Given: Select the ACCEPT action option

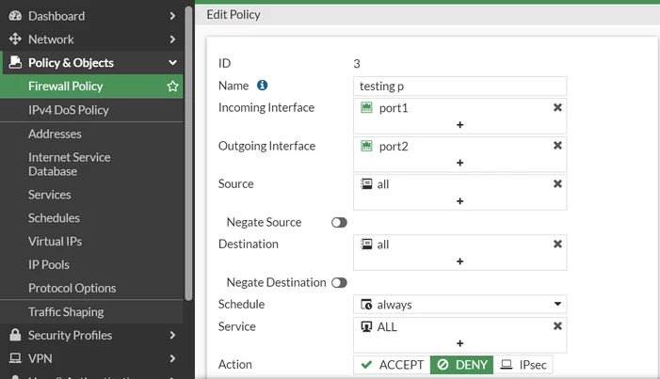Looking at the screenshot, I should click(x=392, y=365).
